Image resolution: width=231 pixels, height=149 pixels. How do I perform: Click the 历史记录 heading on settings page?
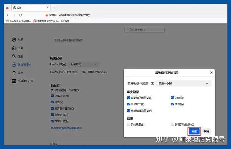56,58
